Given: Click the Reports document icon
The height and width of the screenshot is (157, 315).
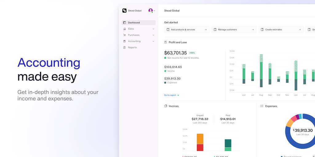Looking at the screenshot, I should point(124,48).
